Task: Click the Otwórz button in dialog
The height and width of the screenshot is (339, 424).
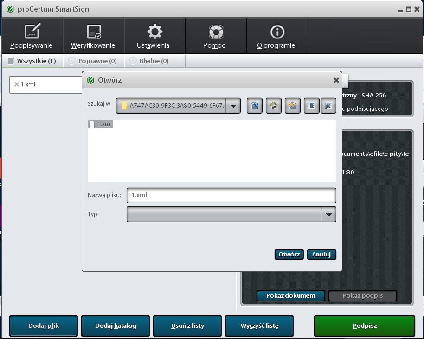Action: point(289,255)
